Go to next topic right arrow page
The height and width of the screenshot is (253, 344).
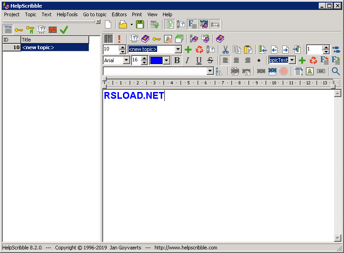[x=285, y=50]
